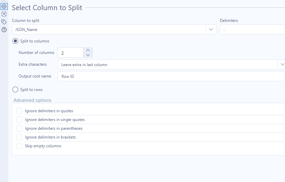Click the three-dot grip above the sidebar
The width and height of the screenshot is (285, 182).
point(4,1)
